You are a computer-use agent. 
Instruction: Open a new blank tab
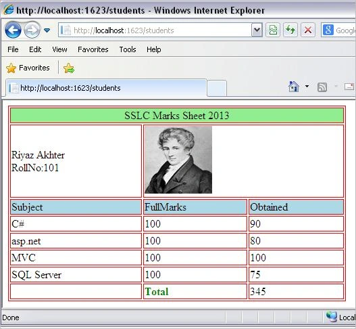tap(217, 88)
